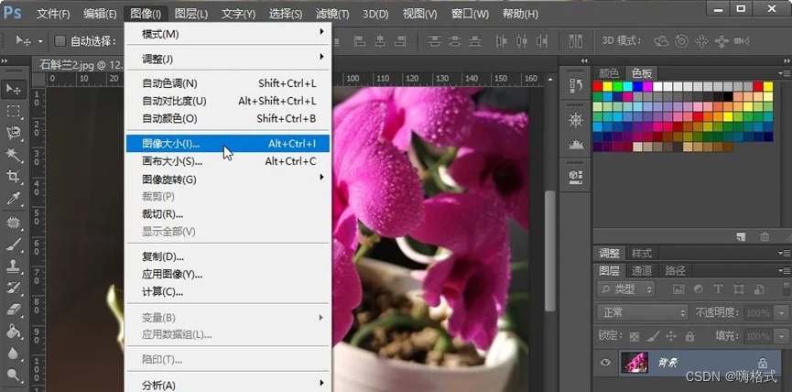
Task: Click the distribute vertical centers icon
Action: coord(454,41)
